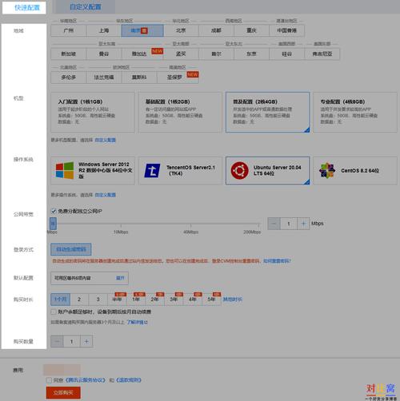Viewport: 400px width, 401px height.
Task: Select the 上海 region
Action: pos(104,30)
